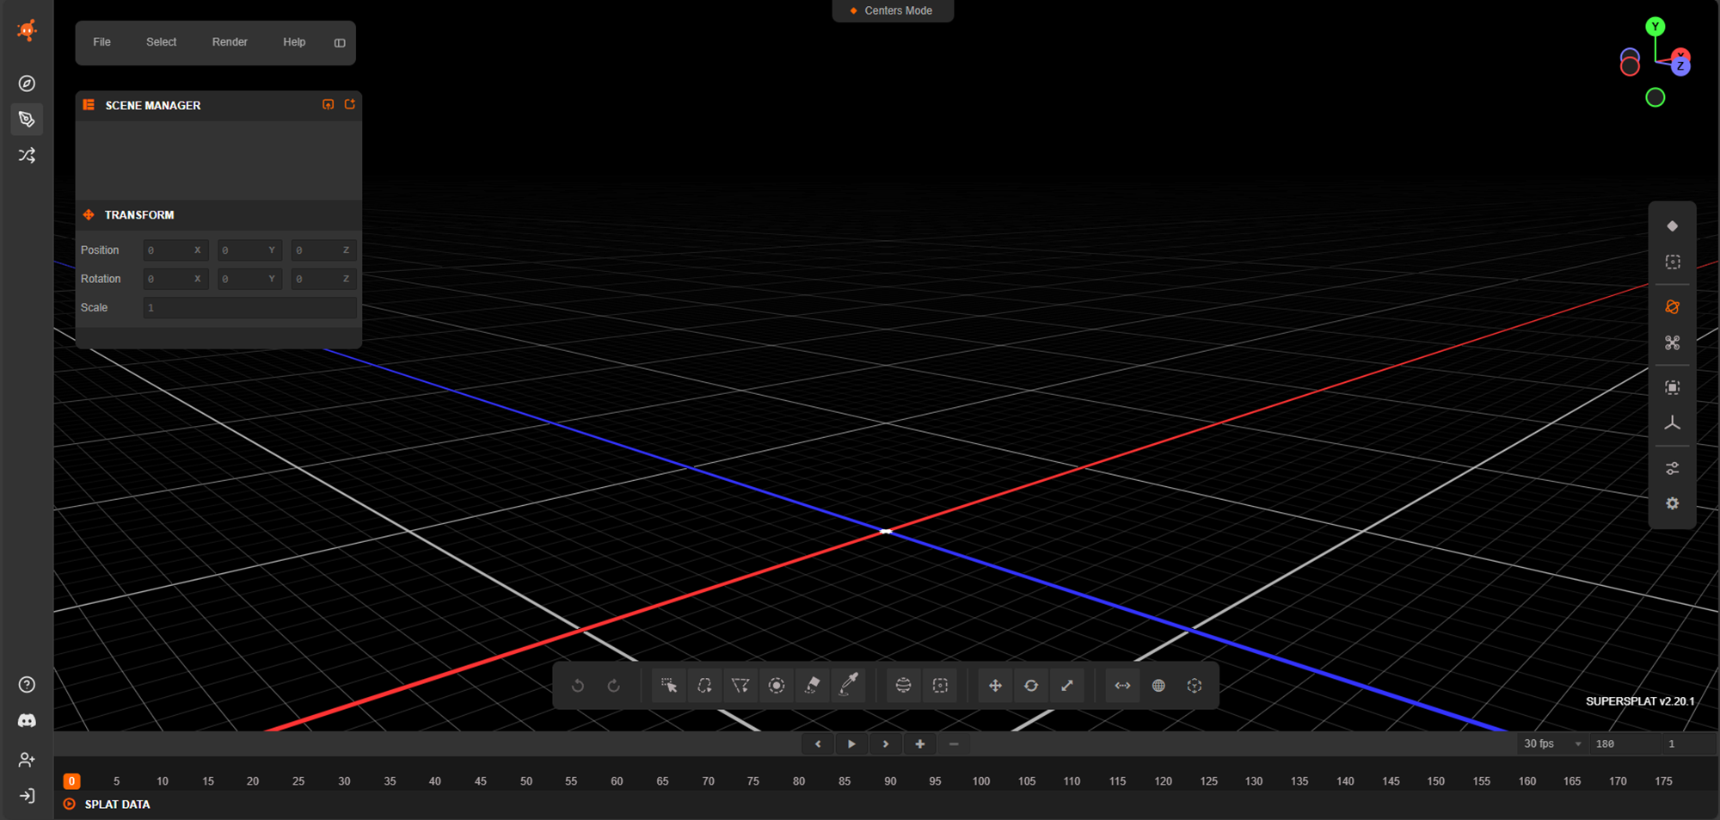Viewport: 1720px width, 820px height.
Task: Open the measure tool with double arrow
Action: [1122, 686]
